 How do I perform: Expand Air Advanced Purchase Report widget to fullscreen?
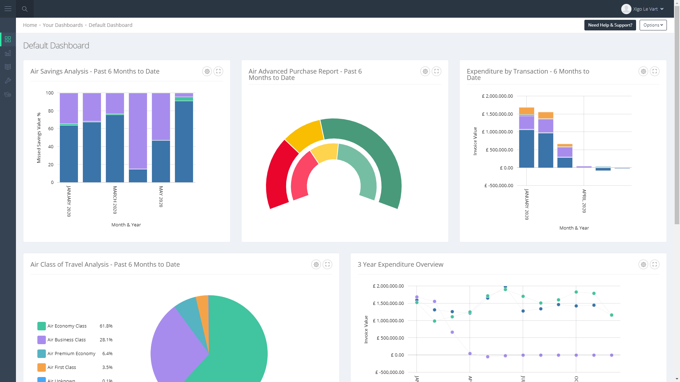pyautogui.click(x=437, y=71)
